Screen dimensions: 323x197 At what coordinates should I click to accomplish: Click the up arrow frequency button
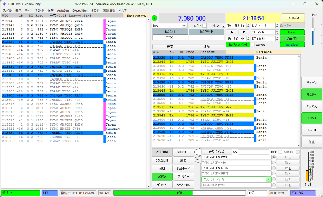click(231, 32)
